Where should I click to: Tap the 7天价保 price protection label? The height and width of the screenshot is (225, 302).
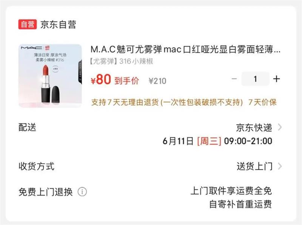click(x=262, y=102)
